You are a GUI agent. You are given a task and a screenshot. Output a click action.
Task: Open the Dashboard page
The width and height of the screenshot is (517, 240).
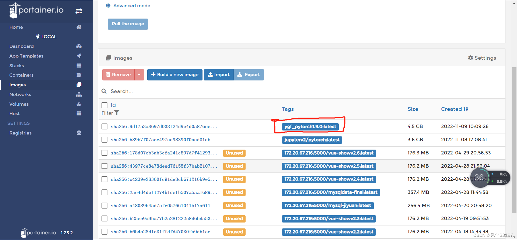coord(22,46)
